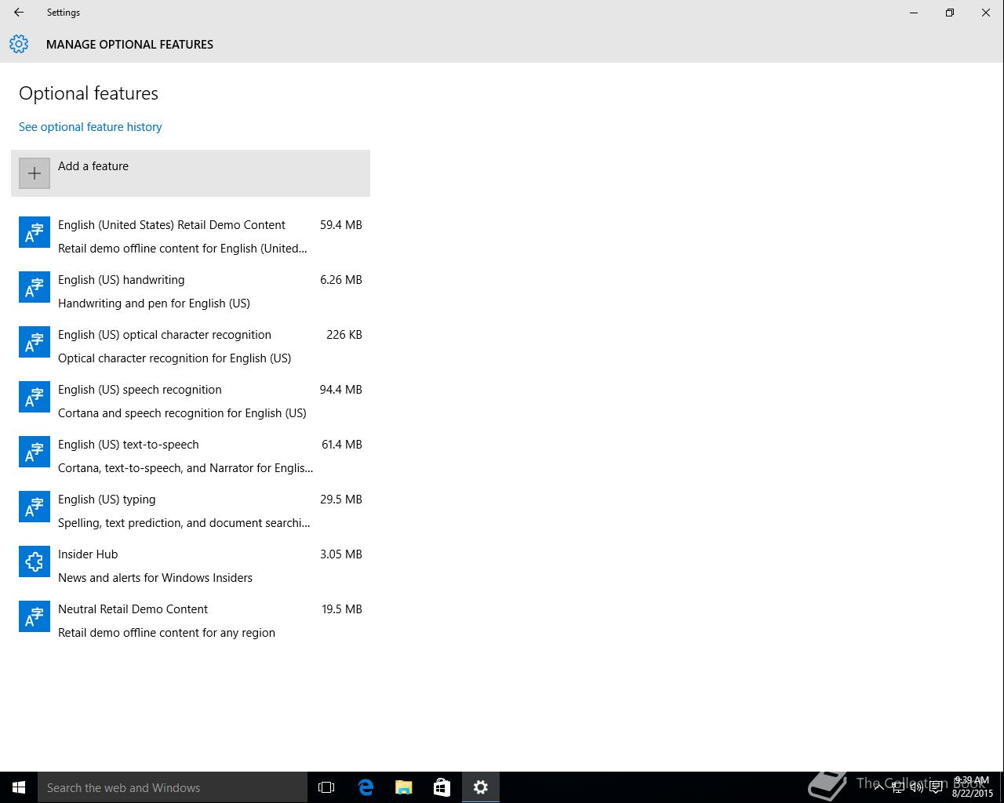This screenshot has width=1004, height=803.
Task: Click the English (United States) Retail Demo Content icon
Action: tap(35, 232)
